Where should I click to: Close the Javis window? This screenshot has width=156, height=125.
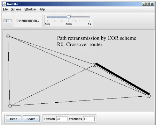(152, 4)
